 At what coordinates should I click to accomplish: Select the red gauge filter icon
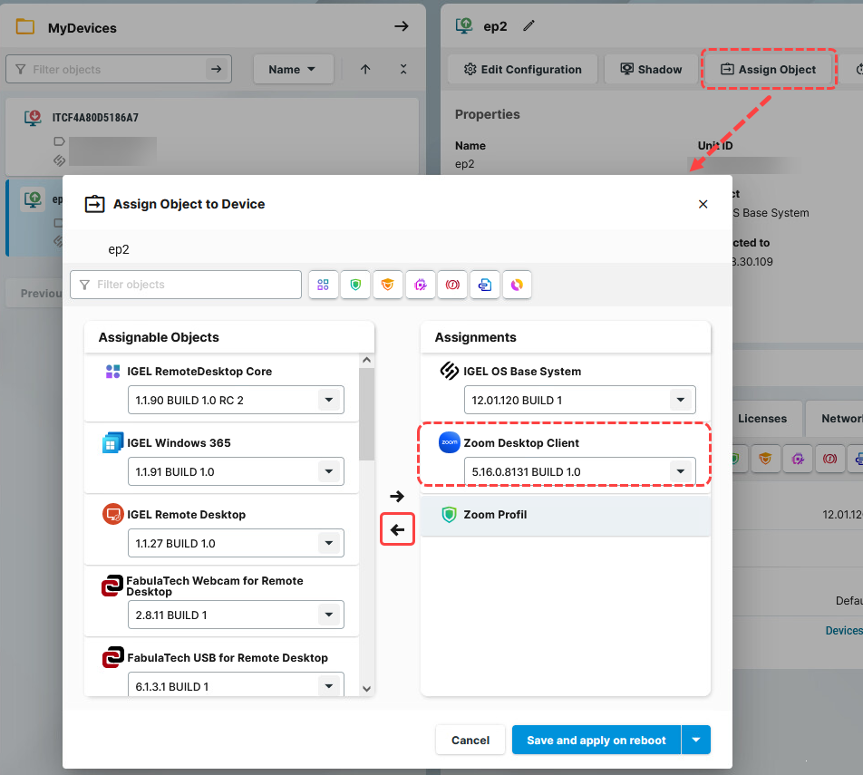coord(452,285)
